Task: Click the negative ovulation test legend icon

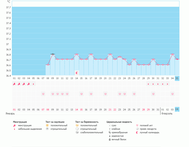Action: click(x=47, y=129)
